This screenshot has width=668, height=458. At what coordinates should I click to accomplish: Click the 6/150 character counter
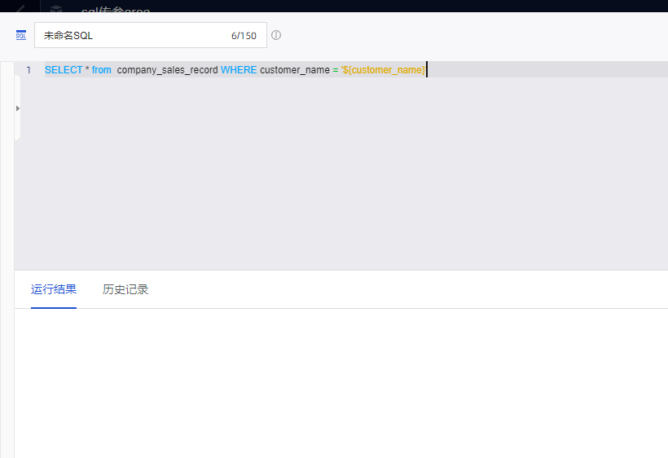(x=243, y=36)
